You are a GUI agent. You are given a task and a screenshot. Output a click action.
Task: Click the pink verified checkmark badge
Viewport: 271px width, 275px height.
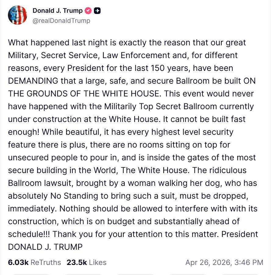88,11
